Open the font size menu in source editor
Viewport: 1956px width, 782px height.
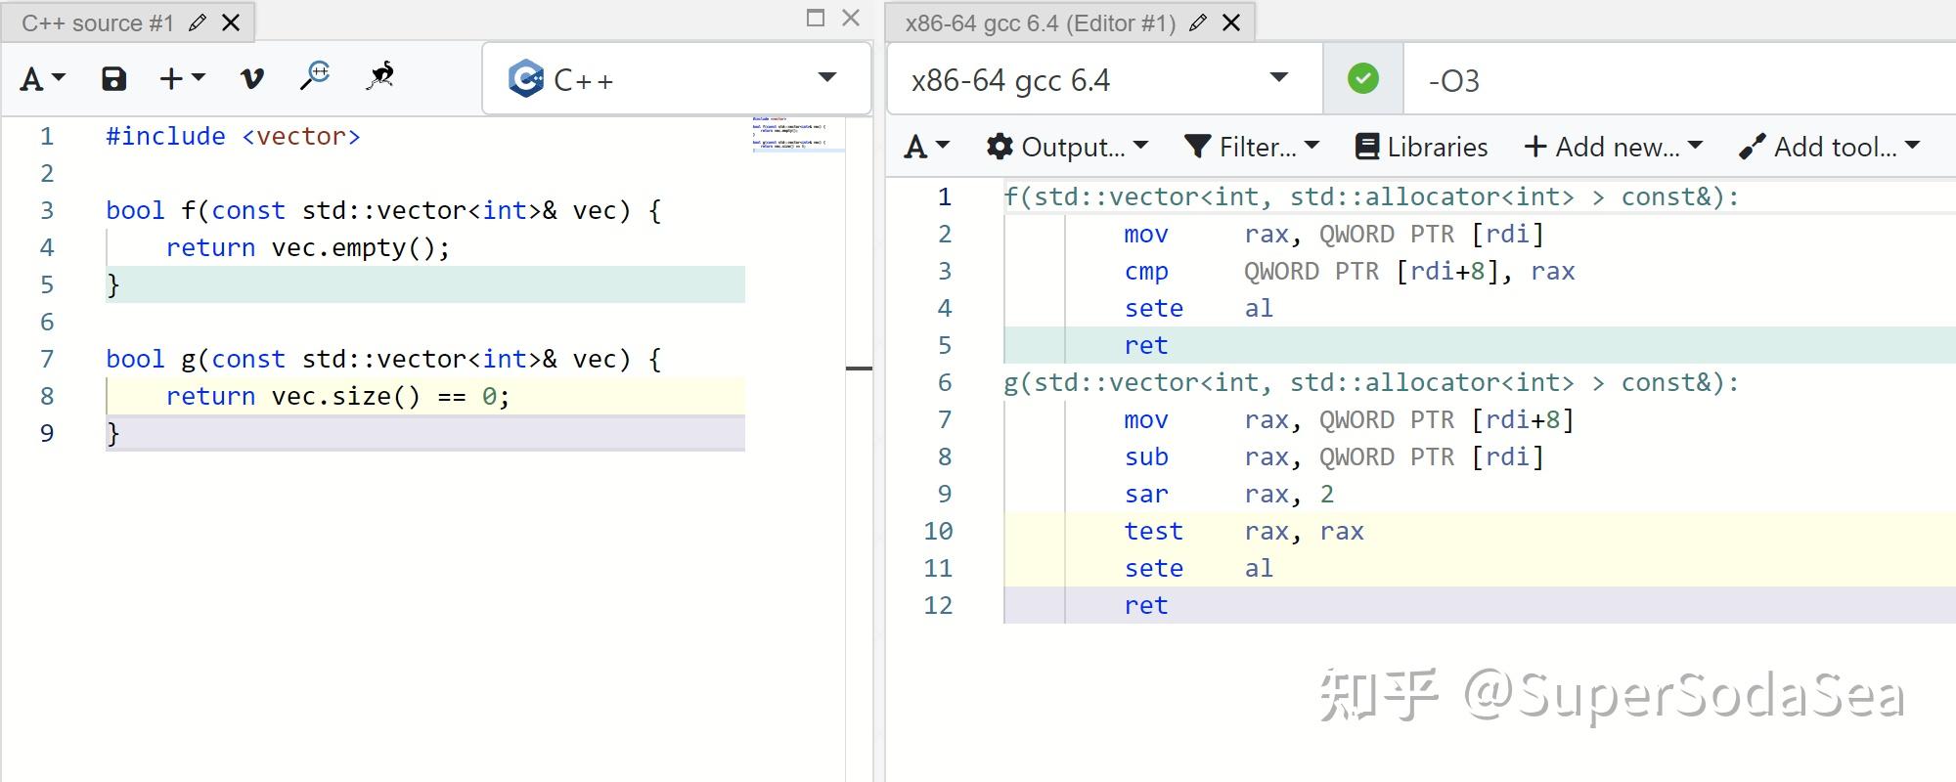(43, 79)
